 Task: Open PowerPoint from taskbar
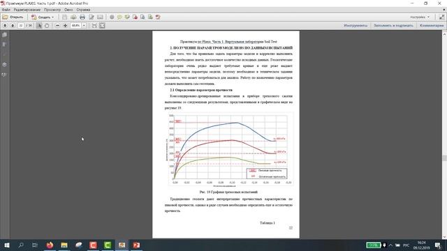136,245
